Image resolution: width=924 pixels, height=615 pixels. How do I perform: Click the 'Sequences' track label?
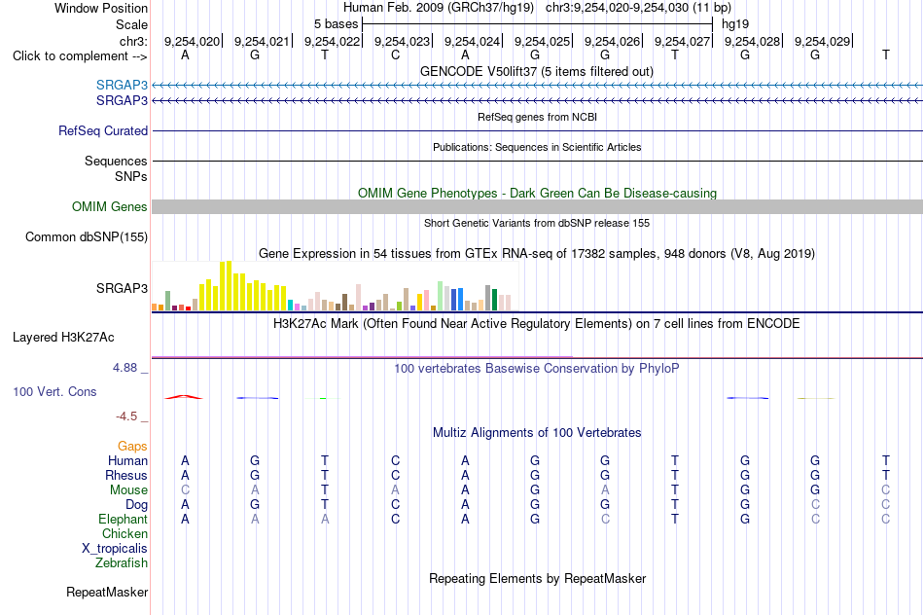point(116,161)
